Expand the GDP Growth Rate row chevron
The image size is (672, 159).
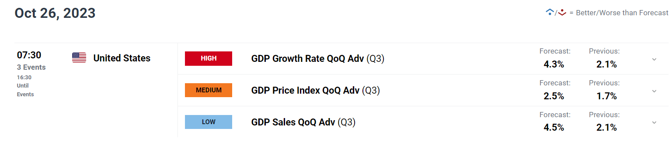point(654,59)
